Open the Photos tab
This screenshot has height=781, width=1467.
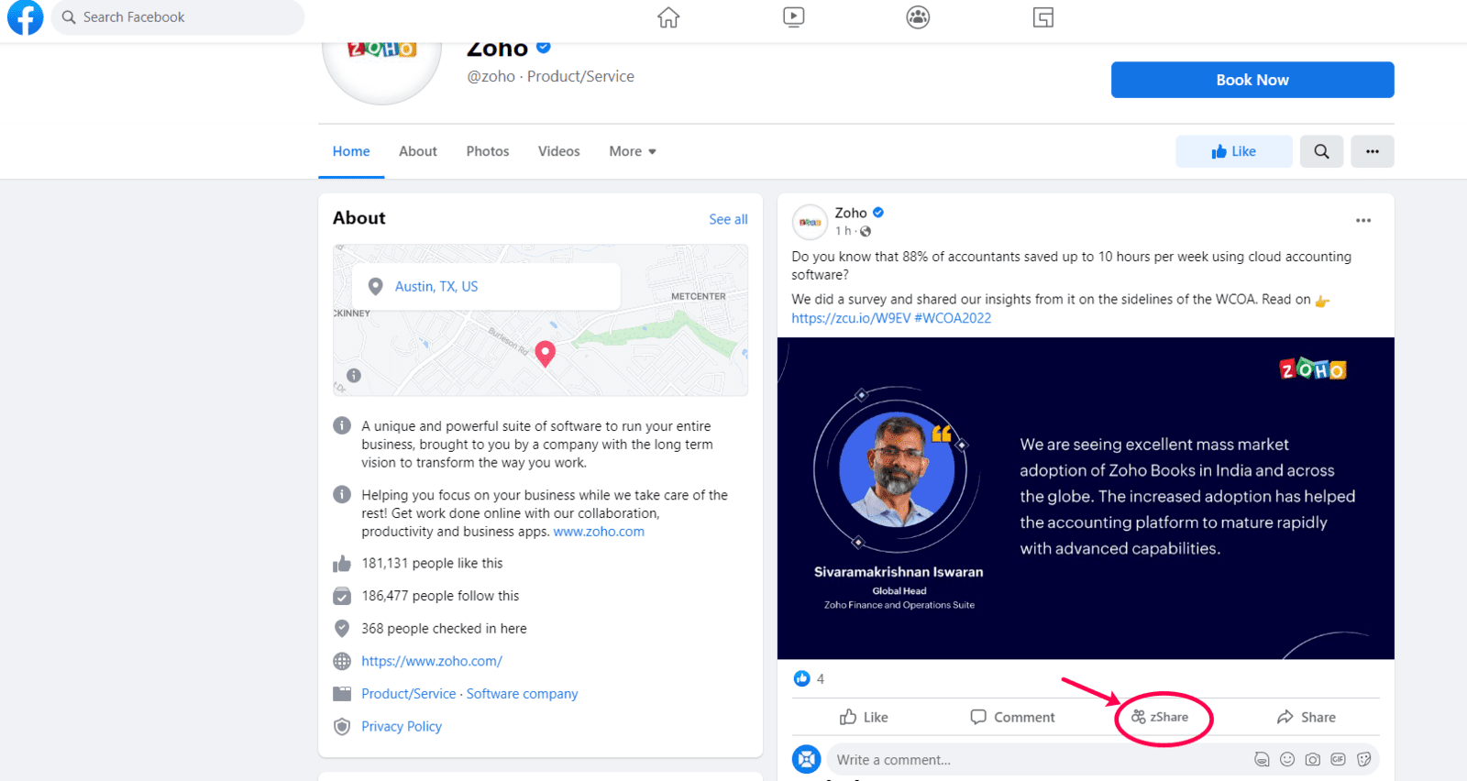[488, 151]
